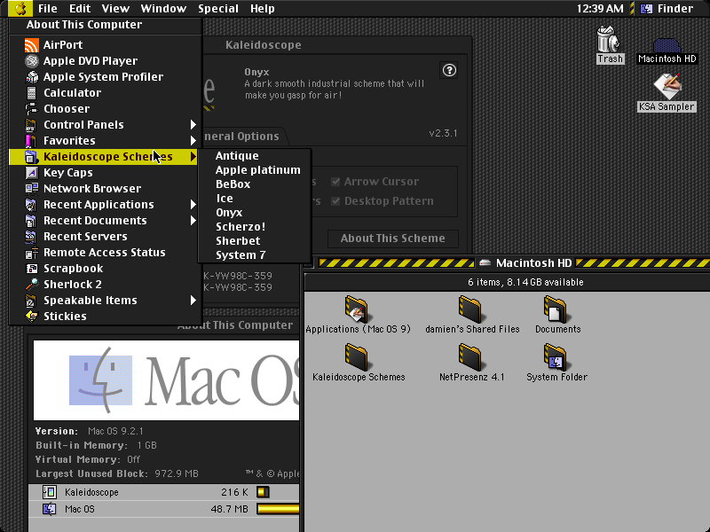Click the Kaleidoscope window title
The height and width of the screenshot is (532, 710).
263,45
